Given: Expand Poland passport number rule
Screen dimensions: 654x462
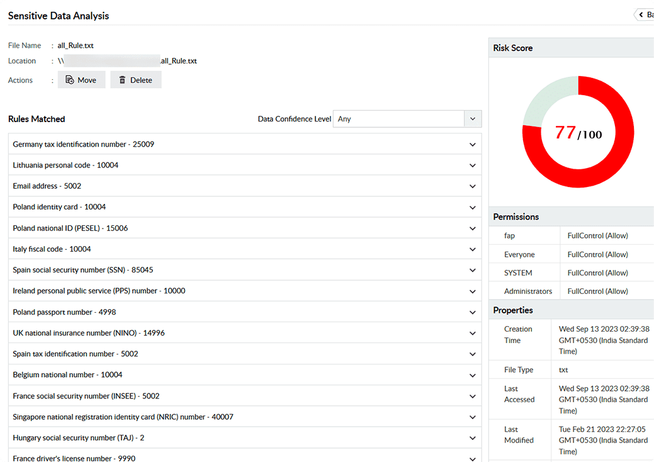Looking at the screenshot, I should pyautogui.click(x=245, y=312).
